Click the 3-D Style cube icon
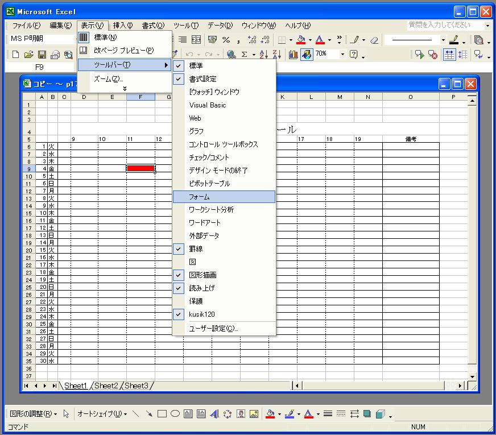This screenshot has width=496, height=435. point(380,414)
